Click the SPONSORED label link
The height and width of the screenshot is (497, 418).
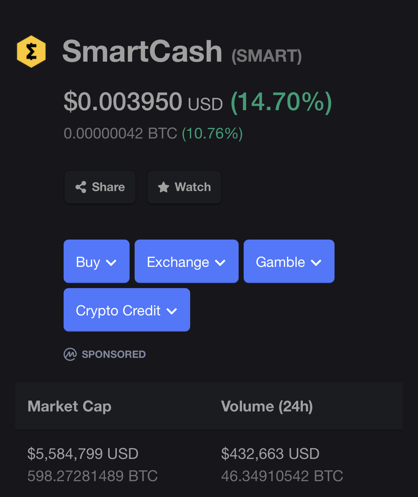coord(114,354)
